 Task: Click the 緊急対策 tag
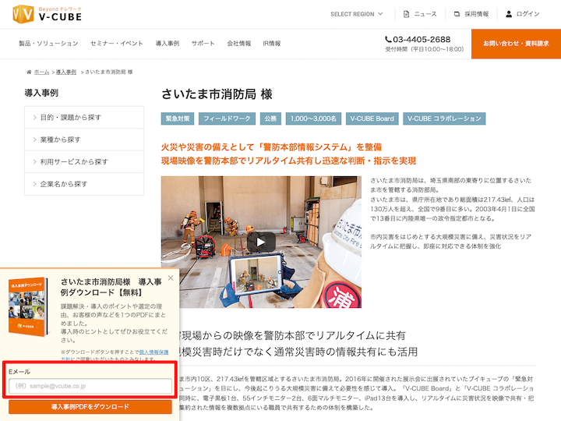coord(178,119)
